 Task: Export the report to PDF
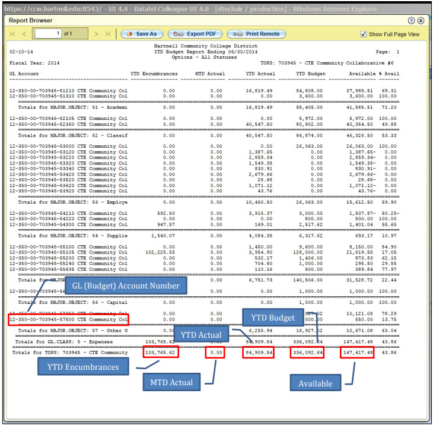(x=190, y=34)
